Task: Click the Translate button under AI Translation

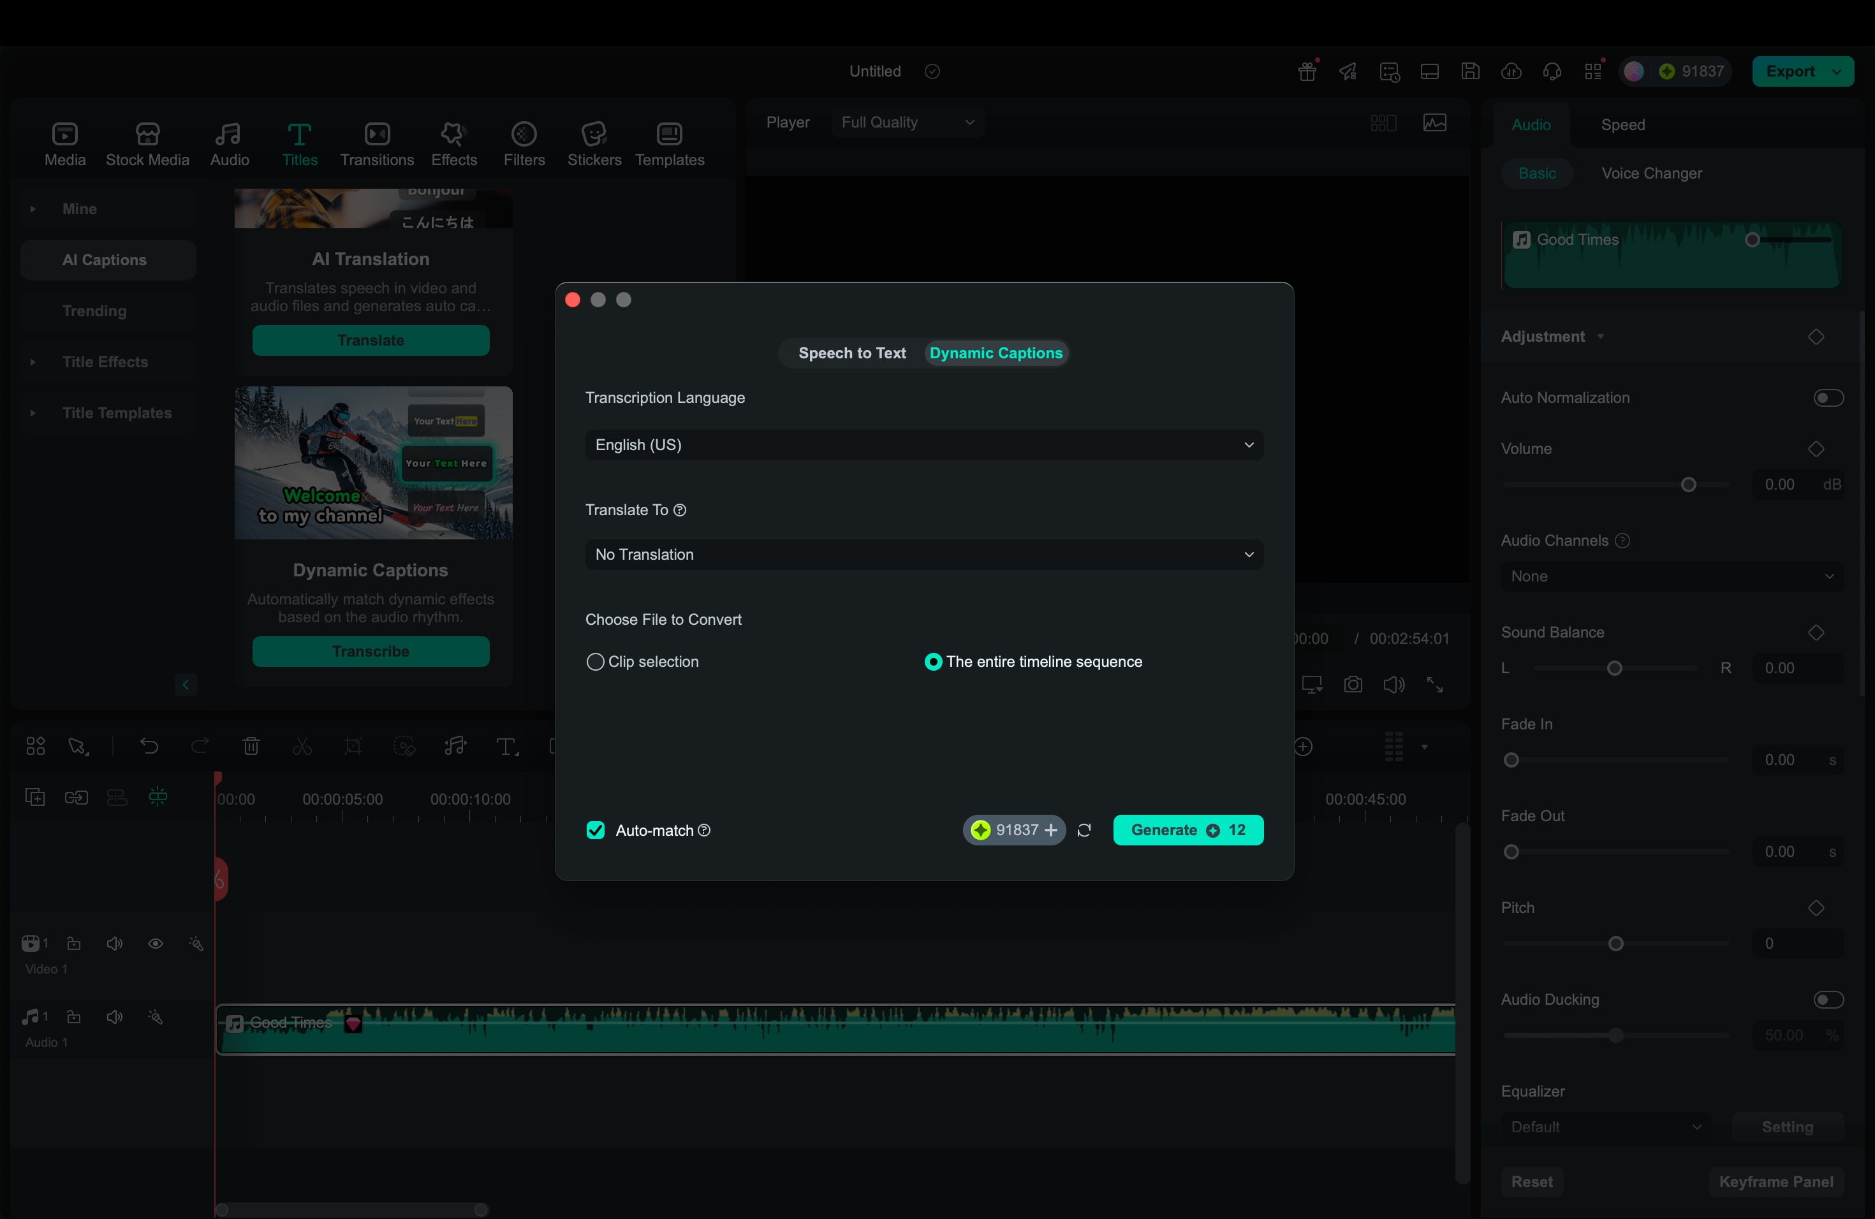Action: coord(371,340)
